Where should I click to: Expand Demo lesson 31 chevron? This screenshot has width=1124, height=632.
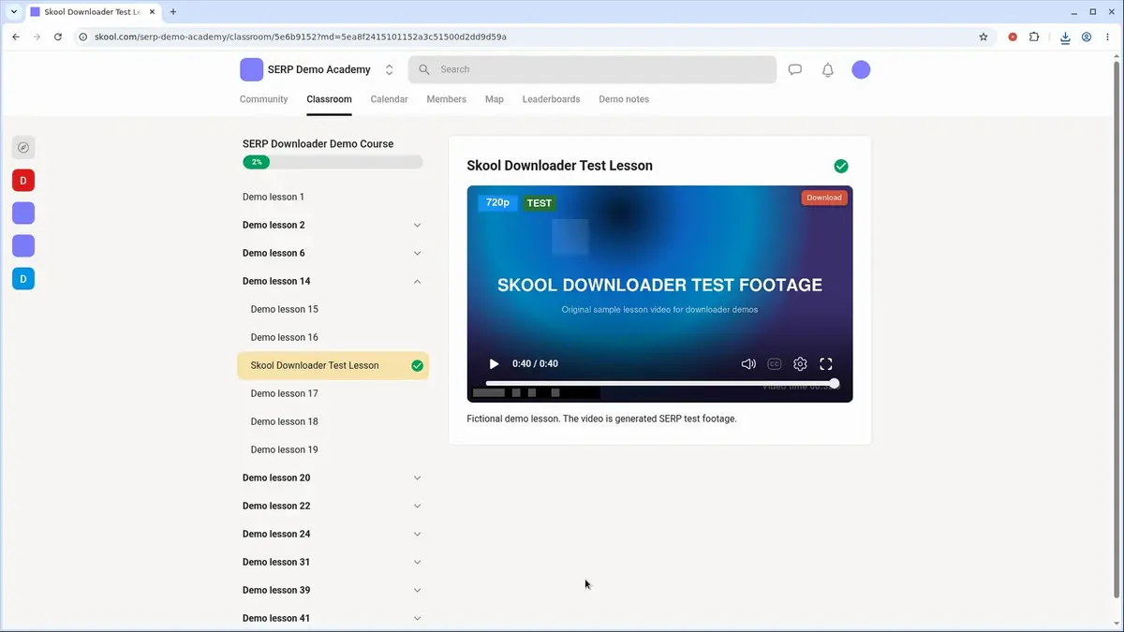(418, 562)
